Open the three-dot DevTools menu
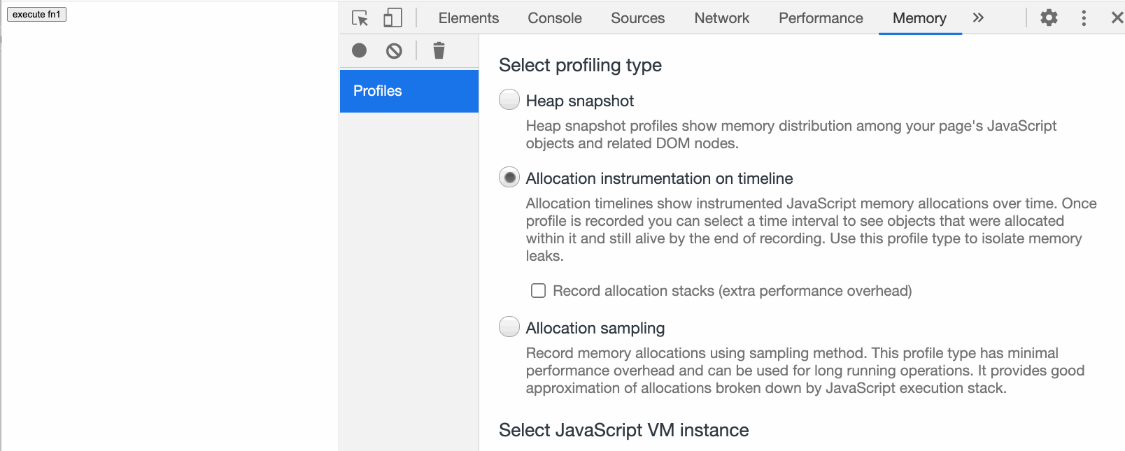Screen dimensions: 1125x451 pyautogui.click(x=1084, y=18)
